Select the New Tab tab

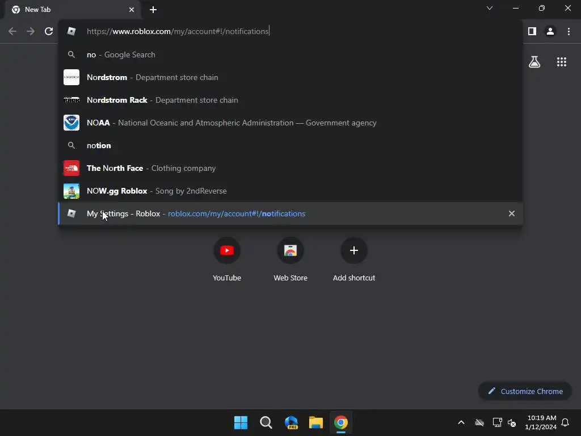tap(72, 10)
